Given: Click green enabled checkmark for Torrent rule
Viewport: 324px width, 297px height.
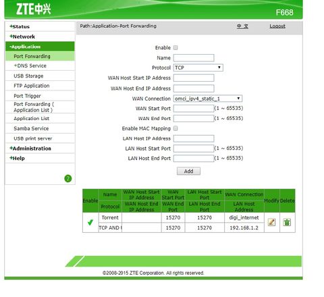Looking at the screenshot, I should 90,222.
